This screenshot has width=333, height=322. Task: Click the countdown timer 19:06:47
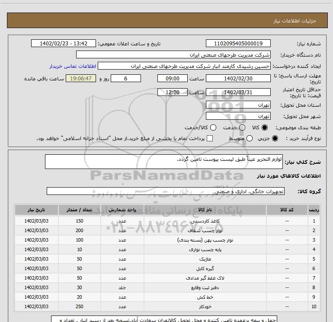click(81, 78)
